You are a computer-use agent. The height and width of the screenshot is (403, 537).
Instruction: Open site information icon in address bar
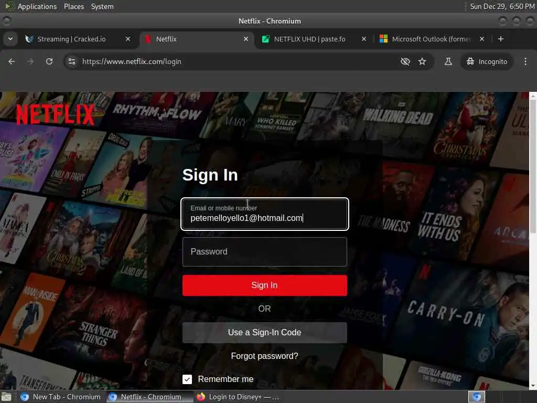tap(71, 61)
